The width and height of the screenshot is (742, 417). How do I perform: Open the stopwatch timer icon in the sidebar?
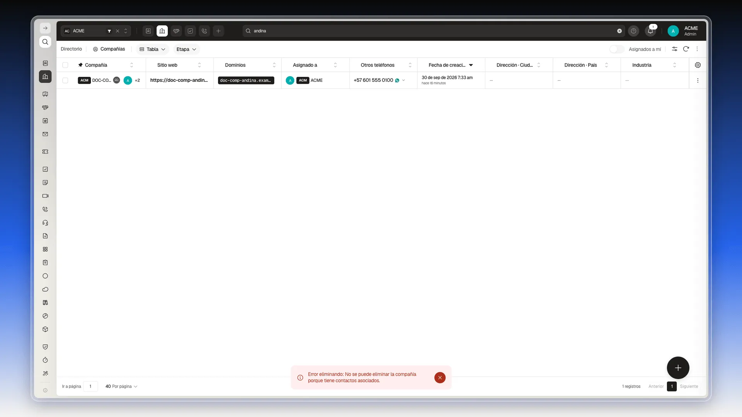click(45, 360)
